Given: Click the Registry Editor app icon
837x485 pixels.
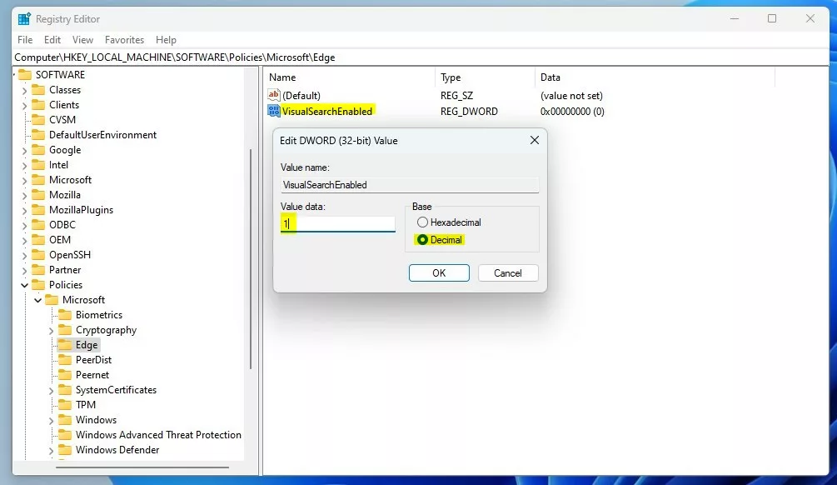Looking at the screenshot, I should [x=24, y=19].
